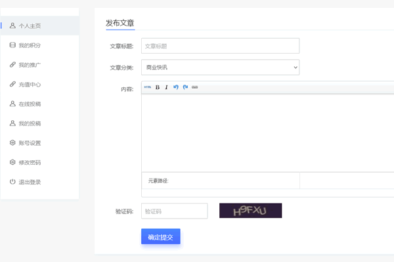Click the user icon beside 我的投稿
Image resolution: width=394 pixels, height=262 pixels.
tap(12, 123)
